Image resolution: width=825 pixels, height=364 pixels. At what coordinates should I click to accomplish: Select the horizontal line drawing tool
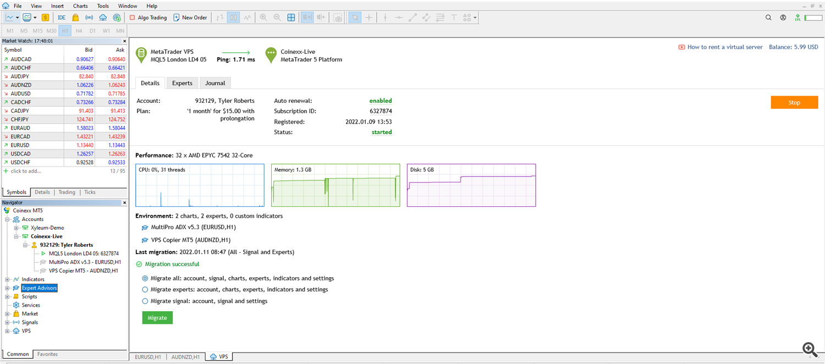point(399,18)
